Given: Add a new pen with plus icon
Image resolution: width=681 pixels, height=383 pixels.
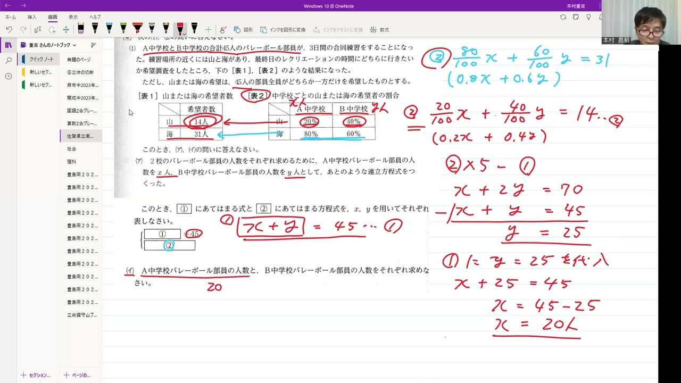Looking at the screenshot, I should pyautogui.click(x=208, y=30).
